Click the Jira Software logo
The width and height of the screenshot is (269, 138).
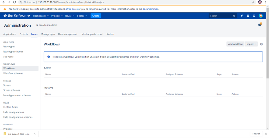click(17, 16)
